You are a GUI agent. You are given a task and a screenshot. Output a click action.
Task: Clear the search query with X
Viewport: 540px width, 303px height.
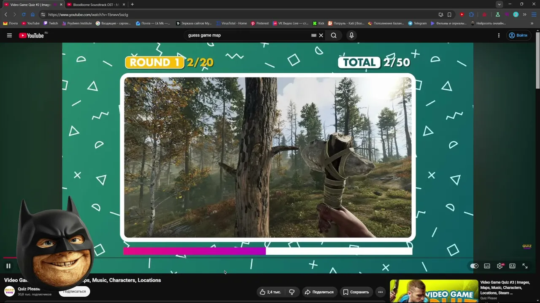pos(321,35)
